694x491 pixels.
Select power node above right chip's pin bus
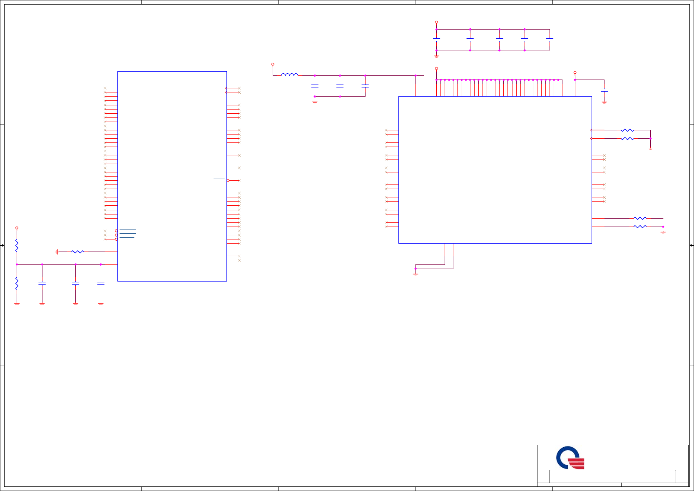tap(436, 68)
